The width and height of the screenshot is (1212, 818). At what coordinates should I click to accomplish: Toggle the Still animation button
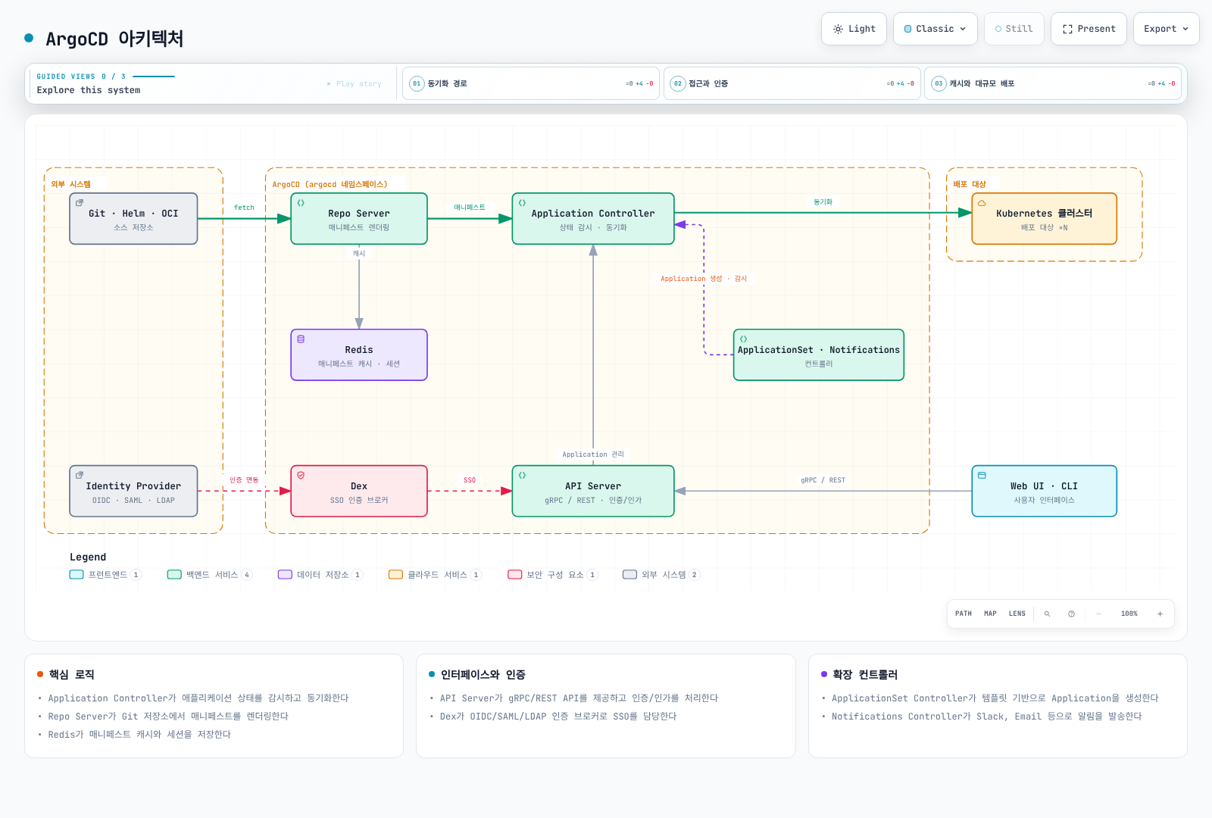pos(1014,29)
